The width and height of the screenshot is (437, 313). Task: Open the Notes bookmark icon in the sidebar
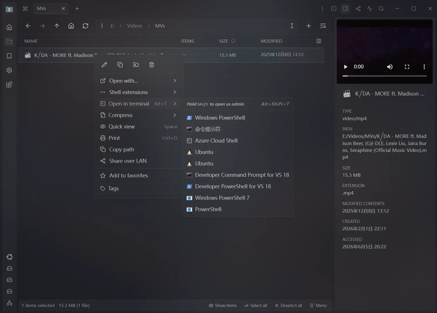(x=9, y=56)
